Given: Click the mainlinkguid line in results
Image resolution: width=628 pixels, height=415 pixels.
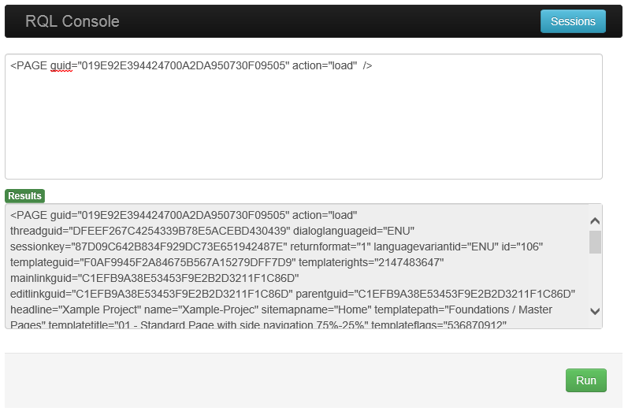Looking at the screenshot, I should click(154, 278).
